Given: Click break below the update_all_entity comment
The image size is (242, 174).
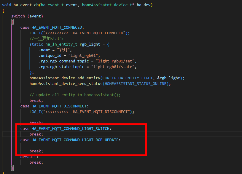Looking at the screenshot, I should (35, 101).
